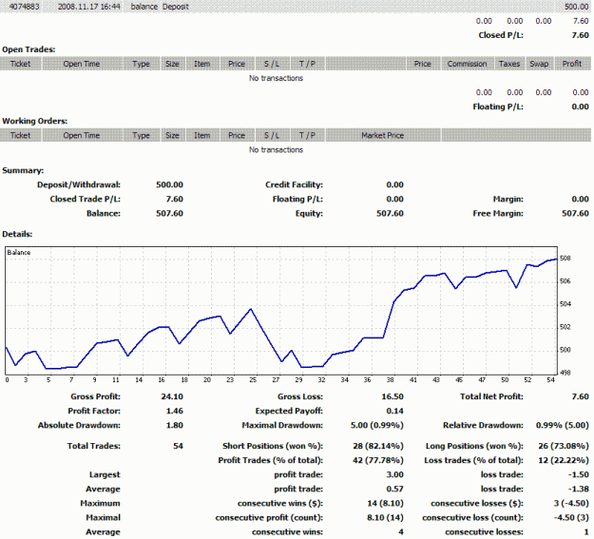The height and width of the screenshot is (539, 594).
Task: Click the 'Summary:' heading
Action: point(23,170)
